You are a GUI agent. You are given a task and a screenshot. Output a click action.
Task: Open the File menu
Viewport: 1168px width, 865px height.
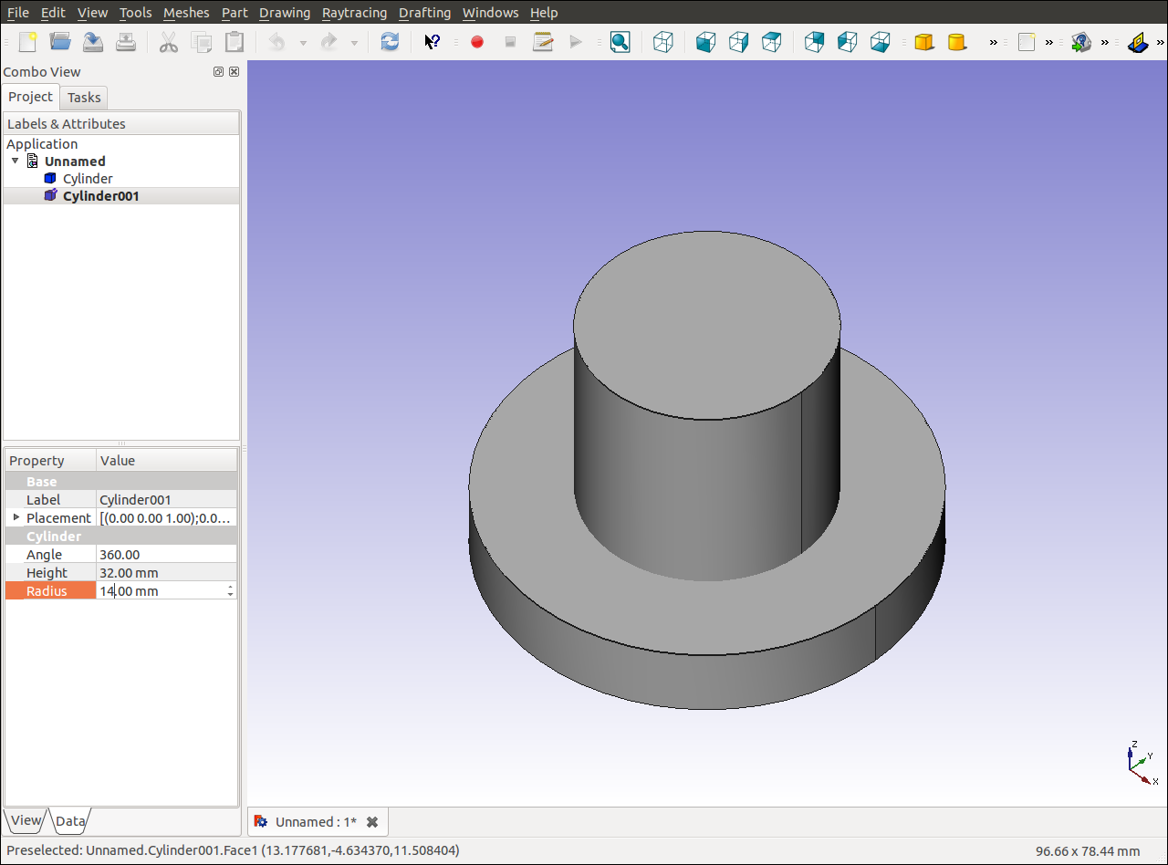coord(18,13)
